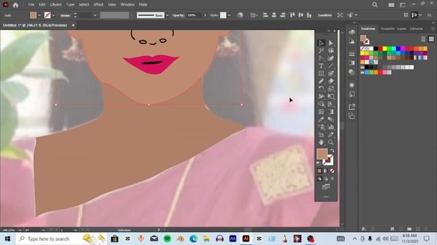Select the Zoom tool

pyautogui.click(x=330, y=142)
